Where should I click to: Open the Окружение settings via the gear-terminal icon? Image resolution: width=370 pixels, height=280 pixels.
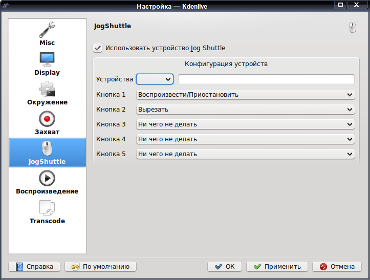point(47,89)
